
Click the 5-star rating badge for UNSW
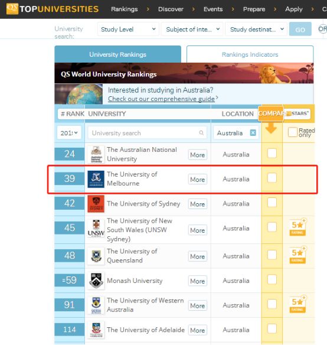(297, 227)
